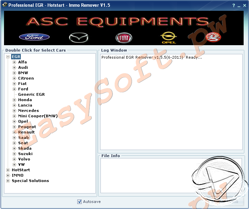
Task: Expand the IMMO category
Action: point(8,175)
